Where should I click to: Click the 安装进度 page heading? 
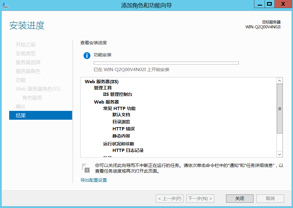click(x=27, y=25)
